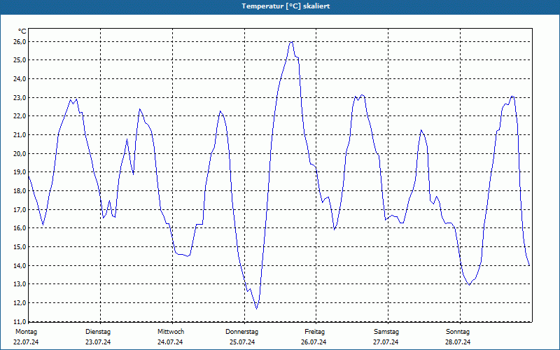560x350 pixels.
Task: Click the '22.07.24' date label
Action: click(x=26, y=342)
